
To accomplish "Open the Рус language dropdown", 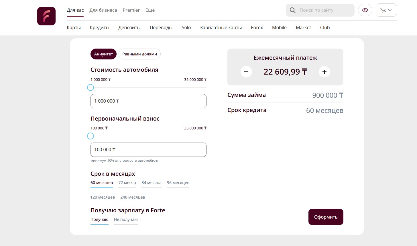I will click(x=386, y=10).
